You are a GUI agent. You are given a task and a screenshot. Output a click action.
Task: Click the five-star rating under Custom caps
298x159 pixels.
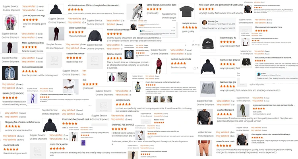point(228,42)
